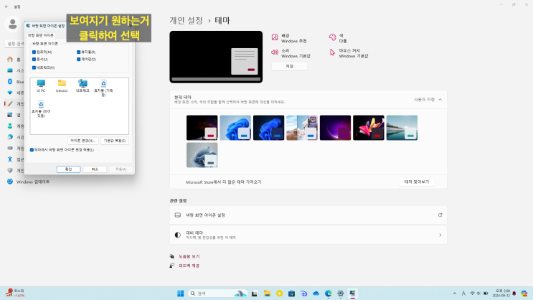Viewport: 533px width, 300px height.
Task: Click the 설정 검색 search field
Action: [x=14, y=44]
